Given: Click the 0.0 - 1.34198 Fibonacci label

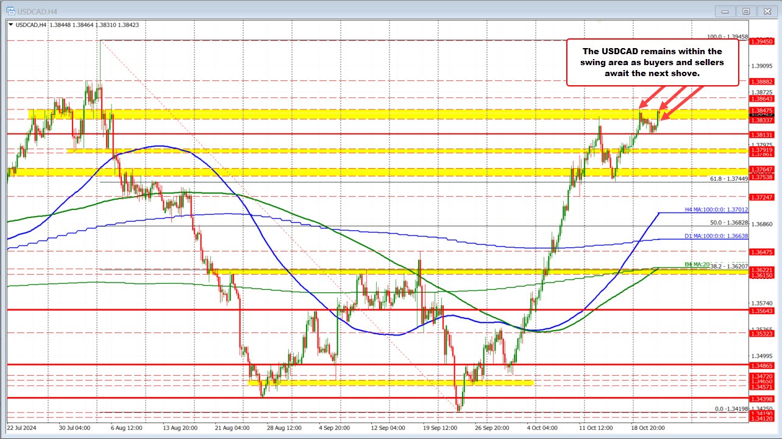Looking at the screenshot, I should 731,409.
